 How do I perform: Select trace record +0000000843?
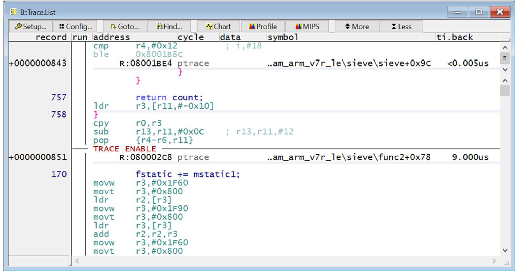coord(37,63)
